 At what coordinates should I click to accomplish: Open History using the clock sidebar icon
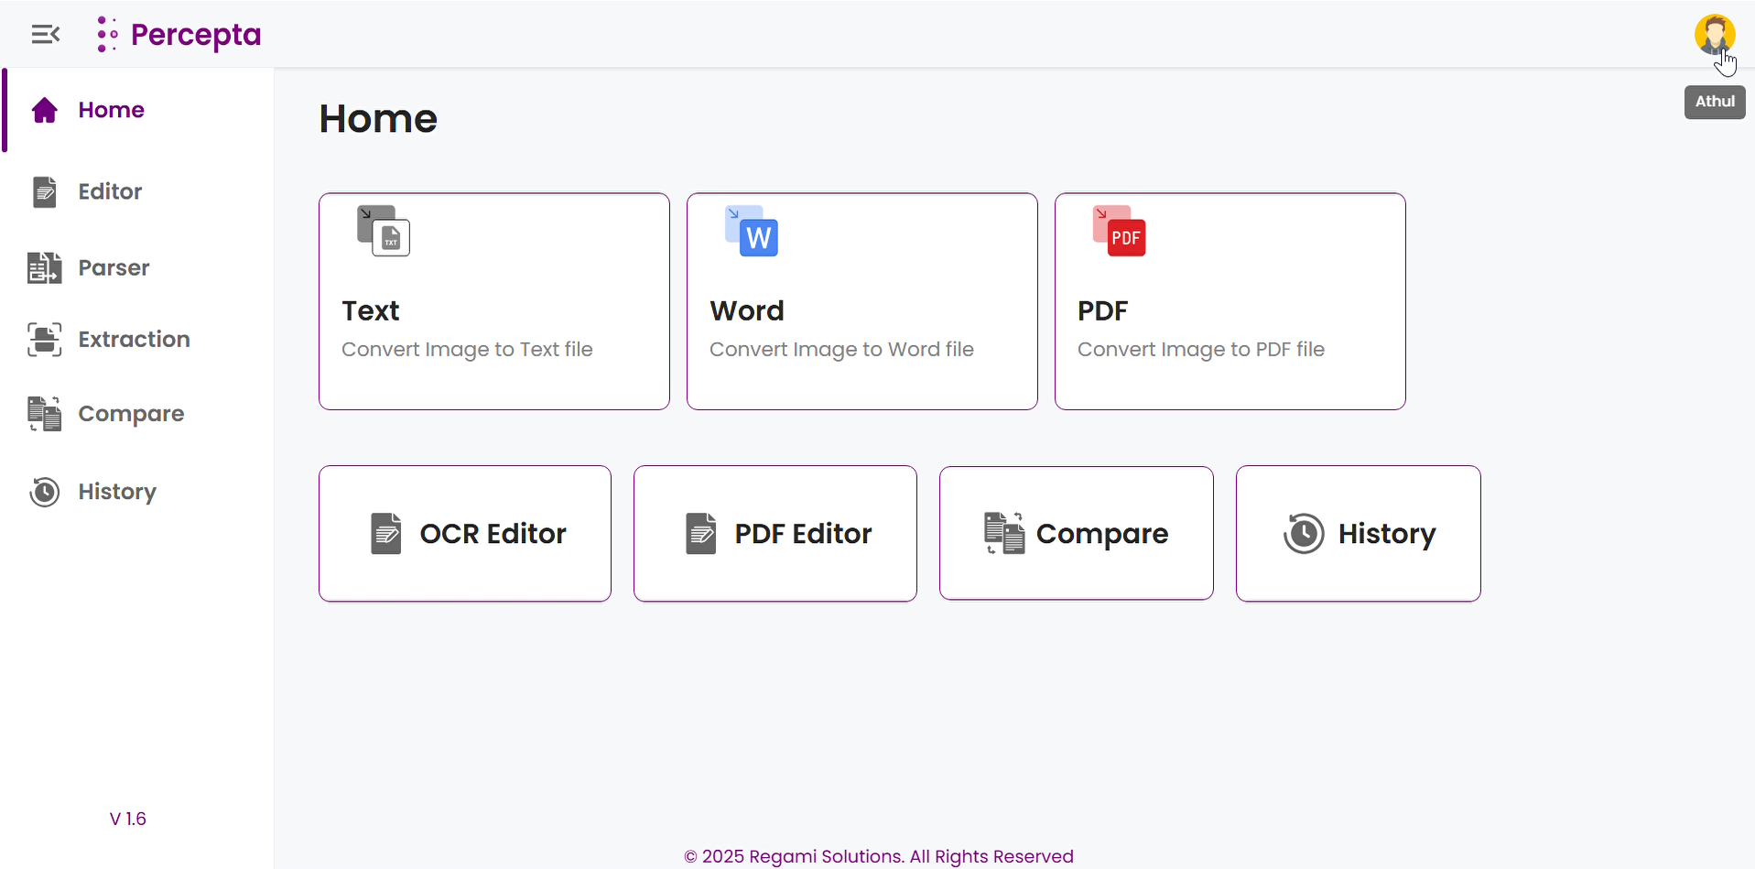(43, 492)
